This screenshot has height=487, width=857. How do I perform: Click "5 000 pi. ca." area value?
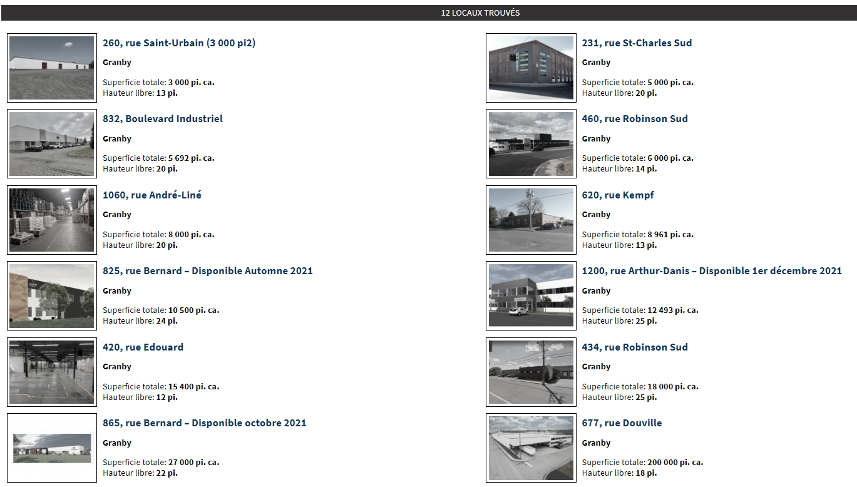670,83
